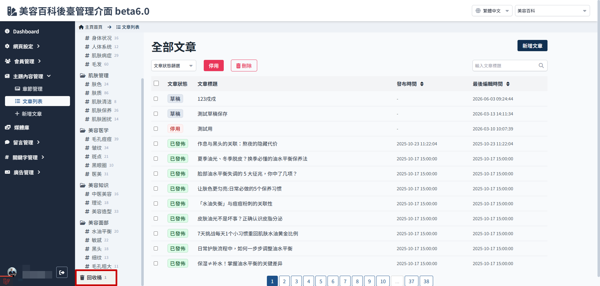The image size is (600, 286).
Task: Tick checkbox for 保湿≠补水 article
Action: coord(156,263)
